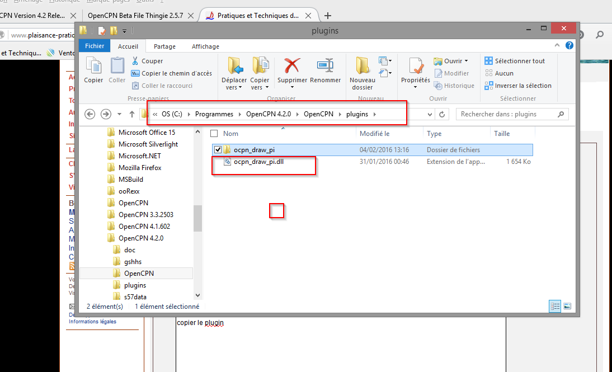The width and height of the screenshot is (612, 372).
Task: Open the Fichier tab
Action: [95, 46]
